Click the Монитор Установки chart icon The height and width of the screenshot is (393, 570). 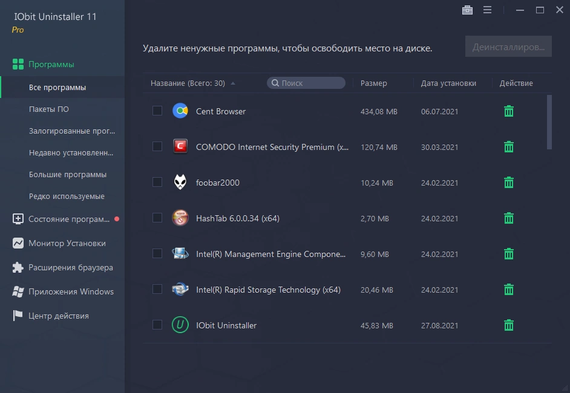click(18, 243)
